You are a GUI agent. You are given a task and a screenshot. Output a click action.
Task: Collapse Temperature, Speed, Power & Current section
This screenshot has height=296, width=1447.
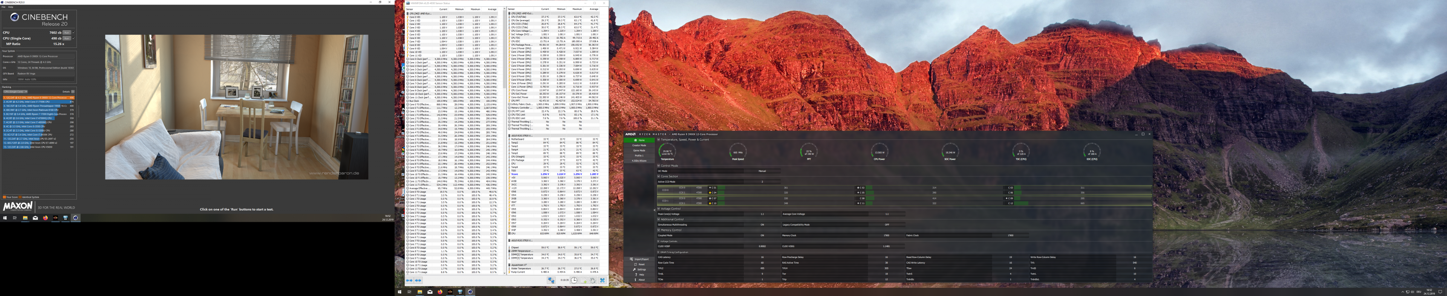point(659,140)
